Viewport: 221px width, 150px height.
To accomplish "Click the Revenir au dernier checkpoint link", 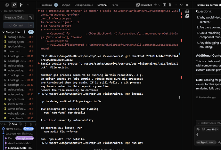I will [x=209, y=5].
